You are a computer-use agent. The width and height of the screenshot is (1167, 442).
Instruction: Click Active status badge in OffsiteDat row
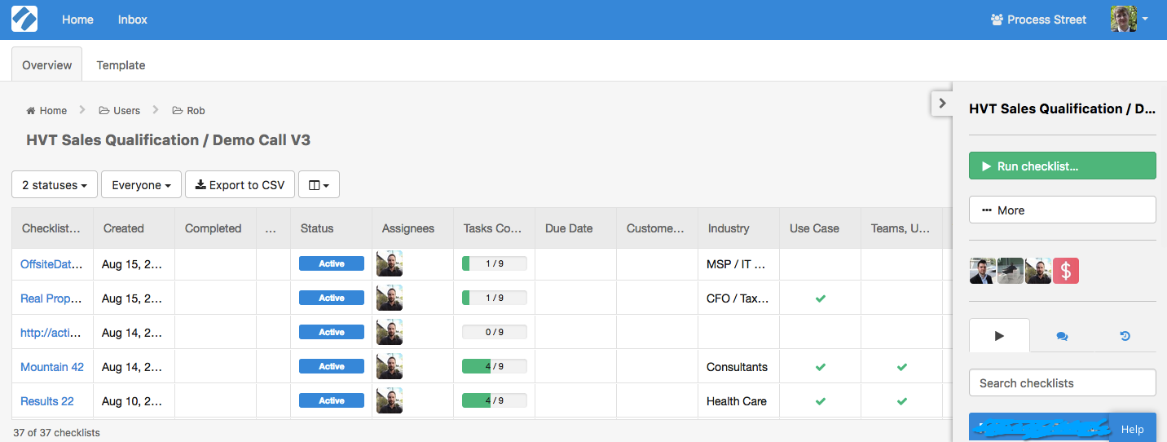click(332, 263)
